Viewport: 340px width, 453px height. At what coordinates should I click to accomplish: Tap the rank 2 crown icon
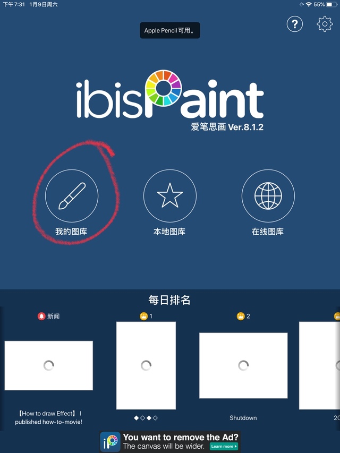[x=241, y=316]
